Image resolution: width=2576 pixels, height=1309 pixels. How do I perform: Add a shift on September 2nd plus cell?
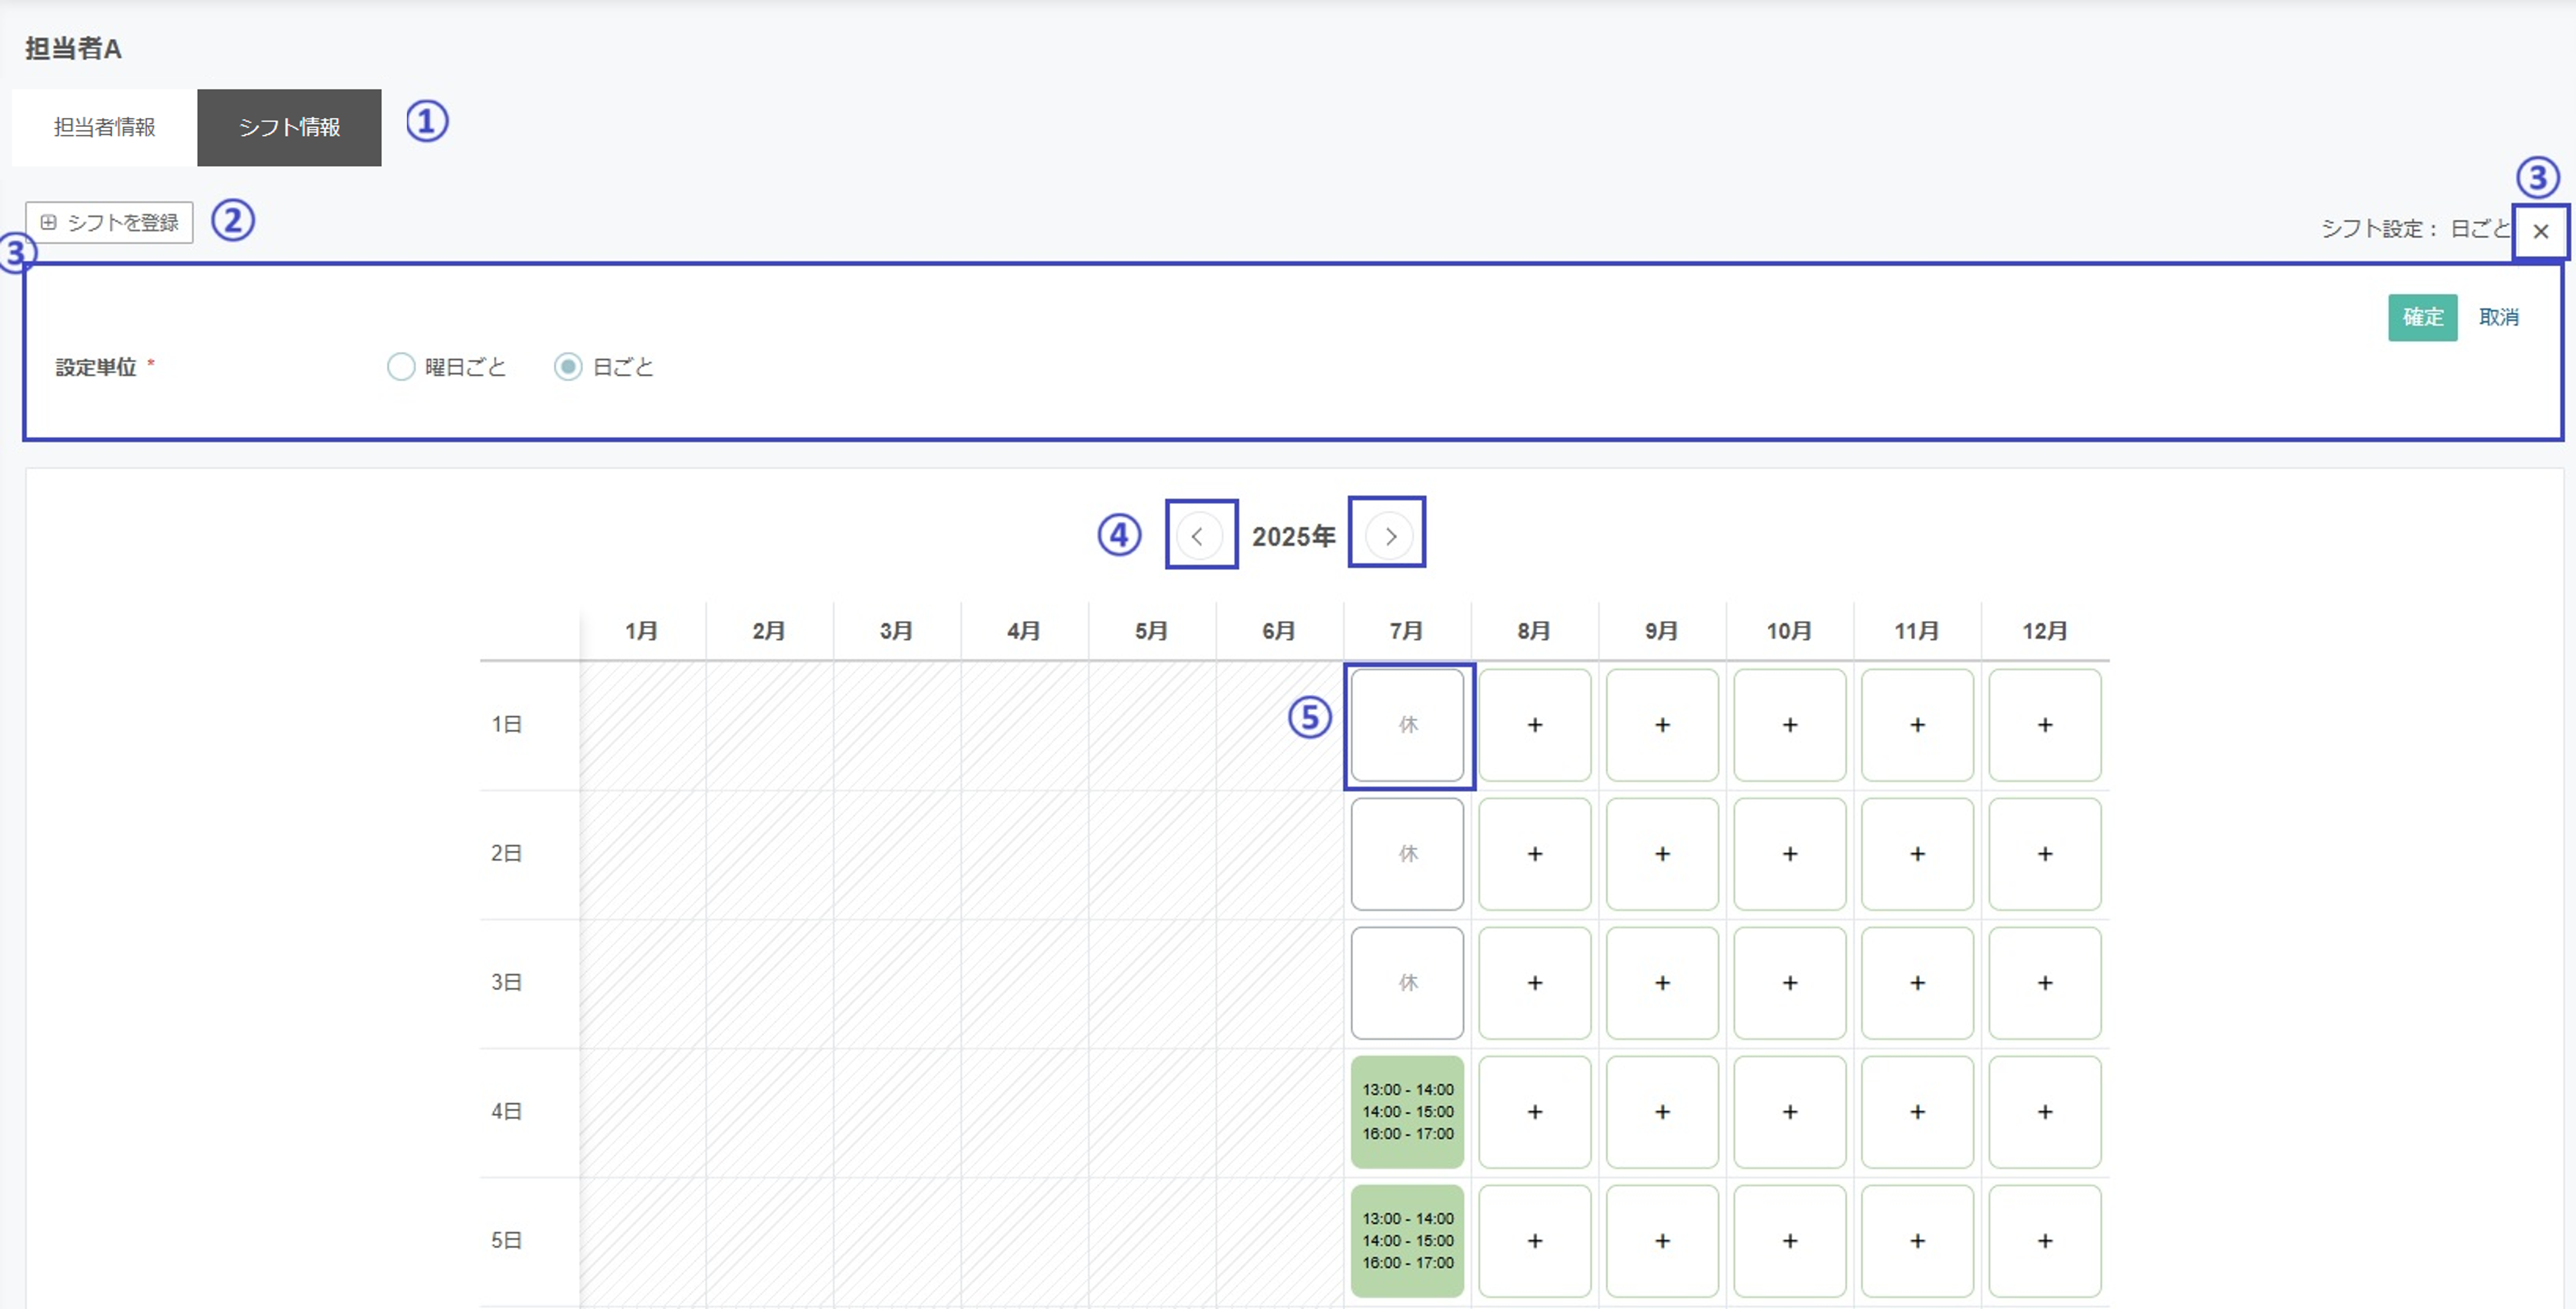point(1662,854)
